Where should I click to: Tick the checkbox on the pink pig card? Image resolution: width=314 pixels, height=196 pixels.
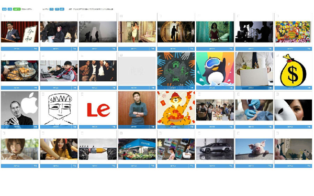click(238, 133)
